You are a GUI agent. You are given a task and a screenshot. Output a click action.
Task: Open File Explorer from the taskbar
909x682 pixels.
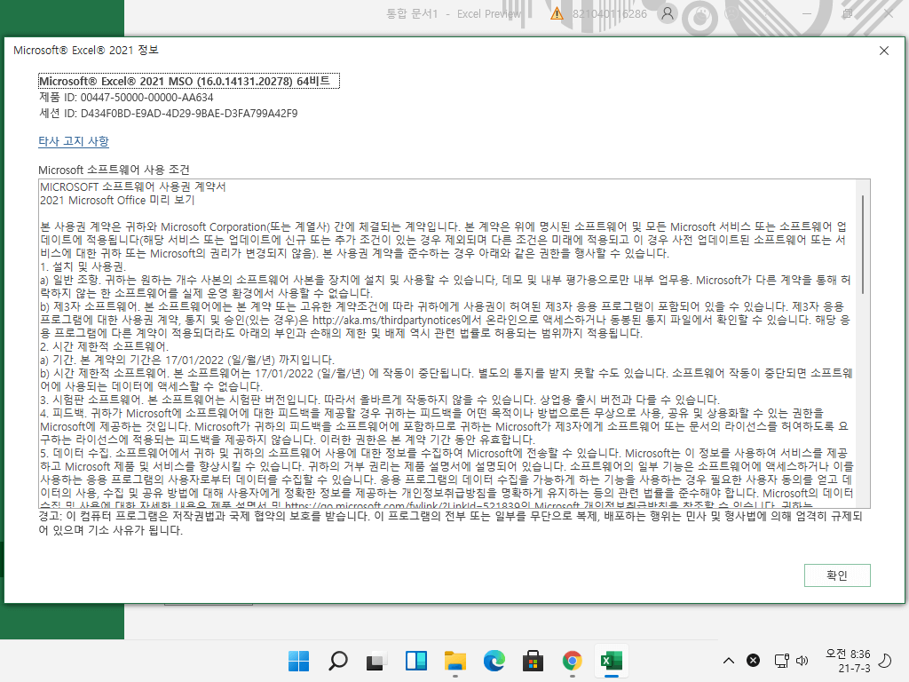point(455,661)
